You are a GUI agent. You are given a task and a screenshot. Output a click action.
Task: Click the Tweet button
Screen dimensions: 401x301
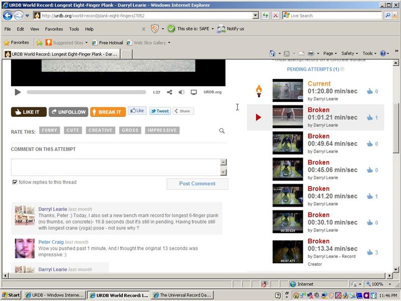click(x=160, y=111)
